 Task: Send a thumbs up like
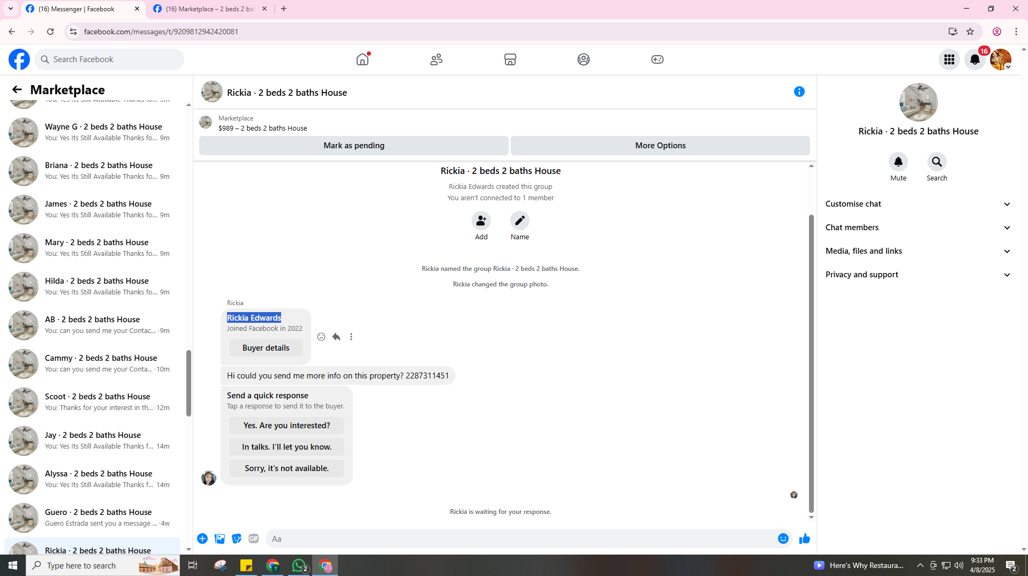pyautogui.click(x=805, y=539)
